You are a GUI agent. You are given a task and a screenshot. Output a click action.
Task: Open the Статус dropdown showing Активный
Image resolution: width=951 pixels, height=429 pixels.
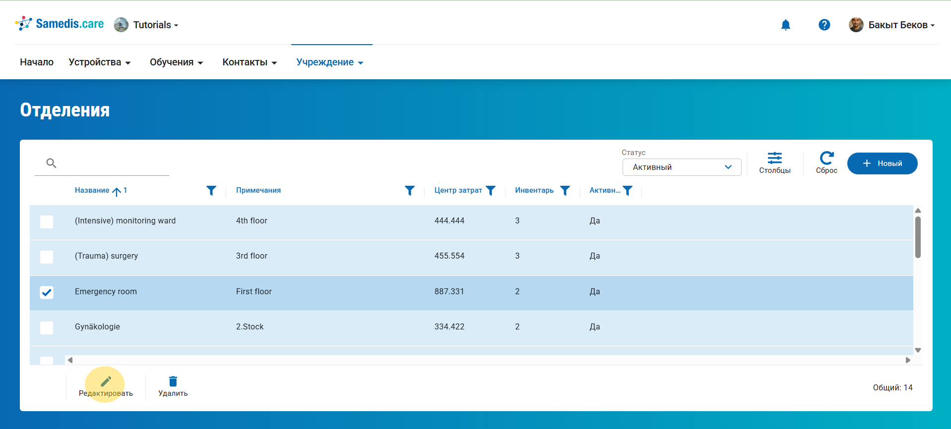point(682,167)
